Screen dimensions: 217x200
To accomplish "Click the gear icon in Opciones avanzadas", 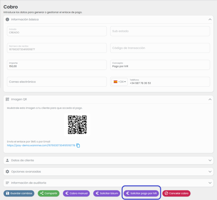I will point(7,171).
